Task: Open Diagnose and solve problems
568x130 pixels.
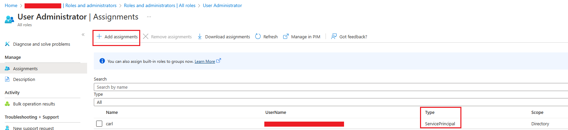Action: click(x=41, y=44)
